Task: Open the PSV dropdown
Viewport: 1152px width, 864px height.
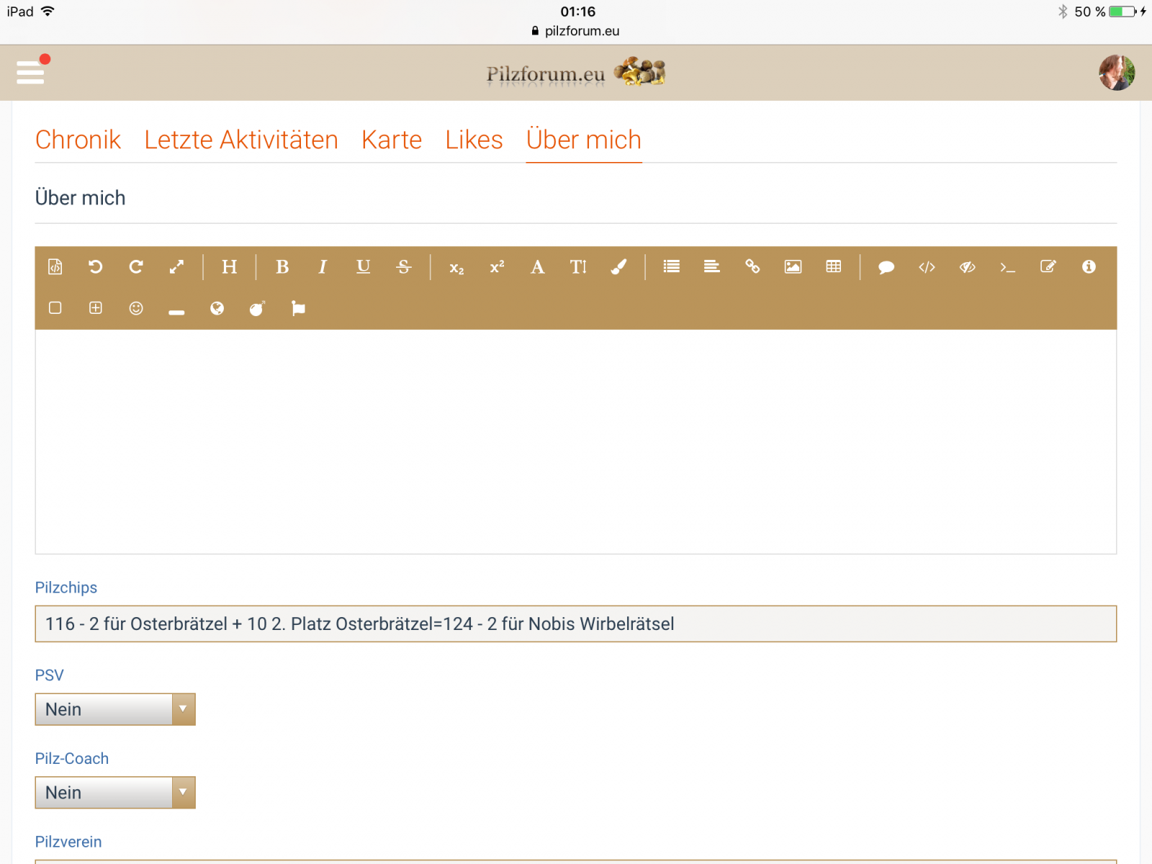Action: pos(115,709)
